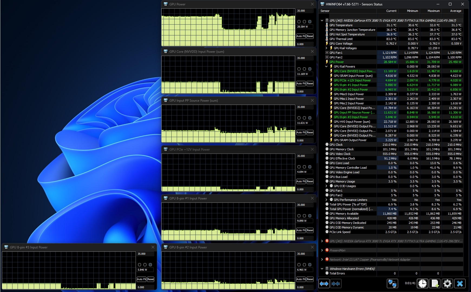
Task: Click the expand columns arrows icon in HWiNFO
Action: 324,283
